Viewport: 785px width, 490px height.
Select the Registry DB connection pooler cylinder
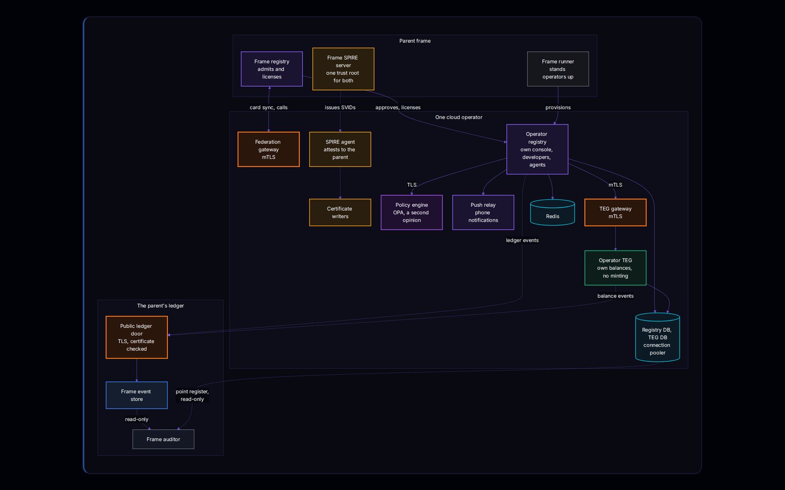coord(657,338)
